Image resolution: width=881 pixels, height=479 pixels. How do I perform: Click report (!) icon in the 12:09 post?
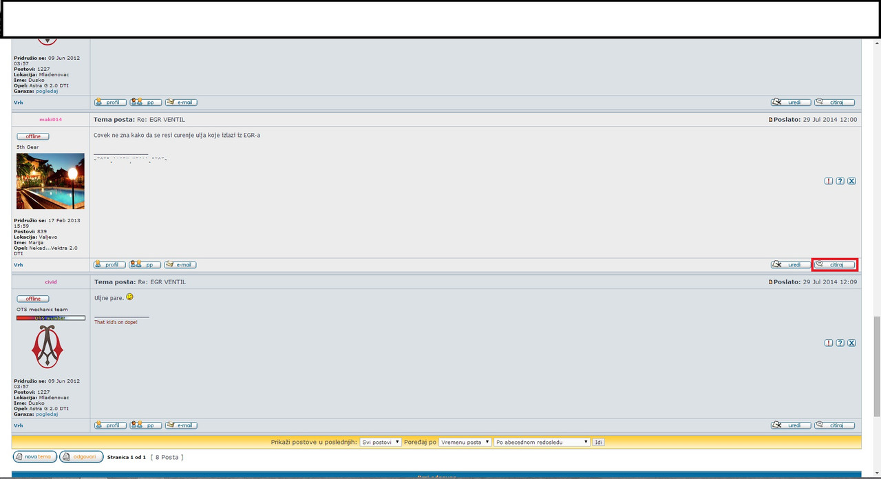click(829, 343)
